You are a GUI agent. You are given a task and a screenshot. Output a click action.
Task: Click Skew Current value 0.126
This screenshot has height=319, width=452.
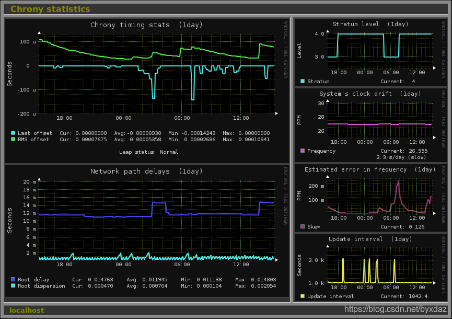click(x=416, y=227)
